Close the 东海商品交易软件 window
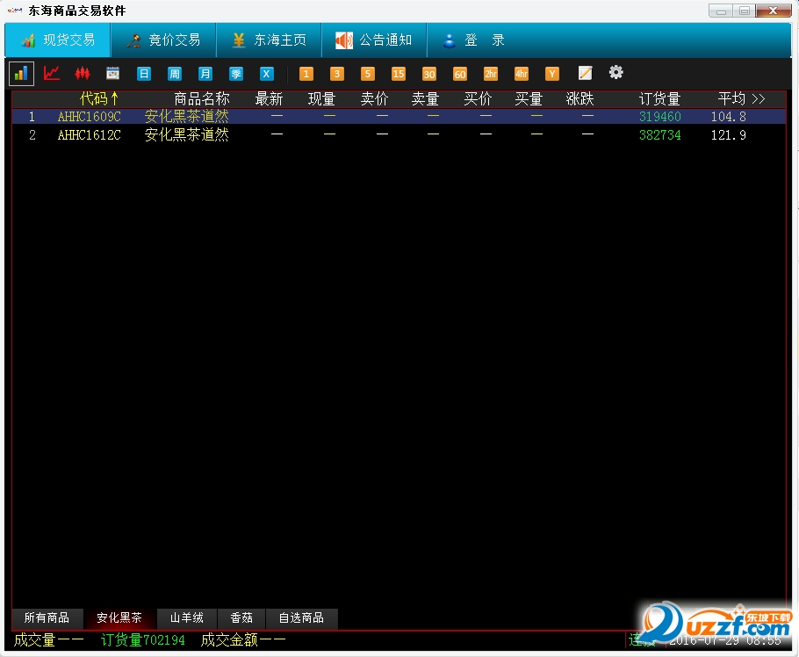 point(773,11)
